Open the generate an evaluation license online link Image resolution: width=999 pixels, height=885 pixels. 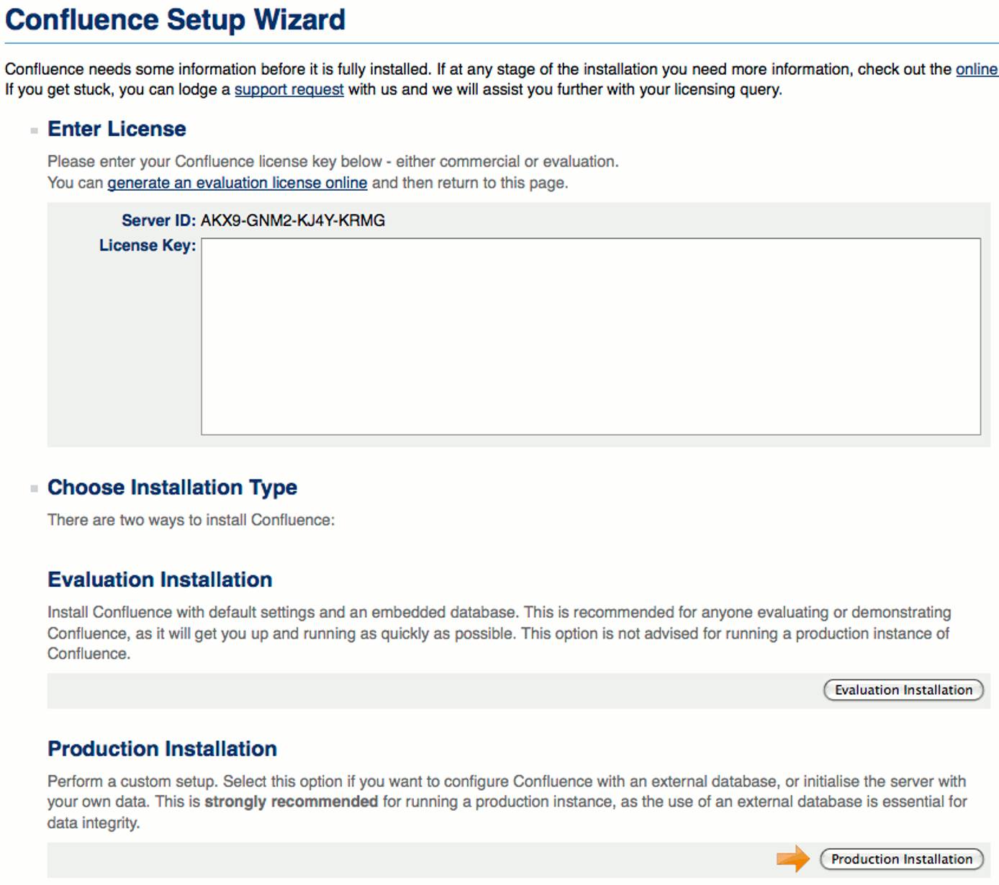point(238,183)
